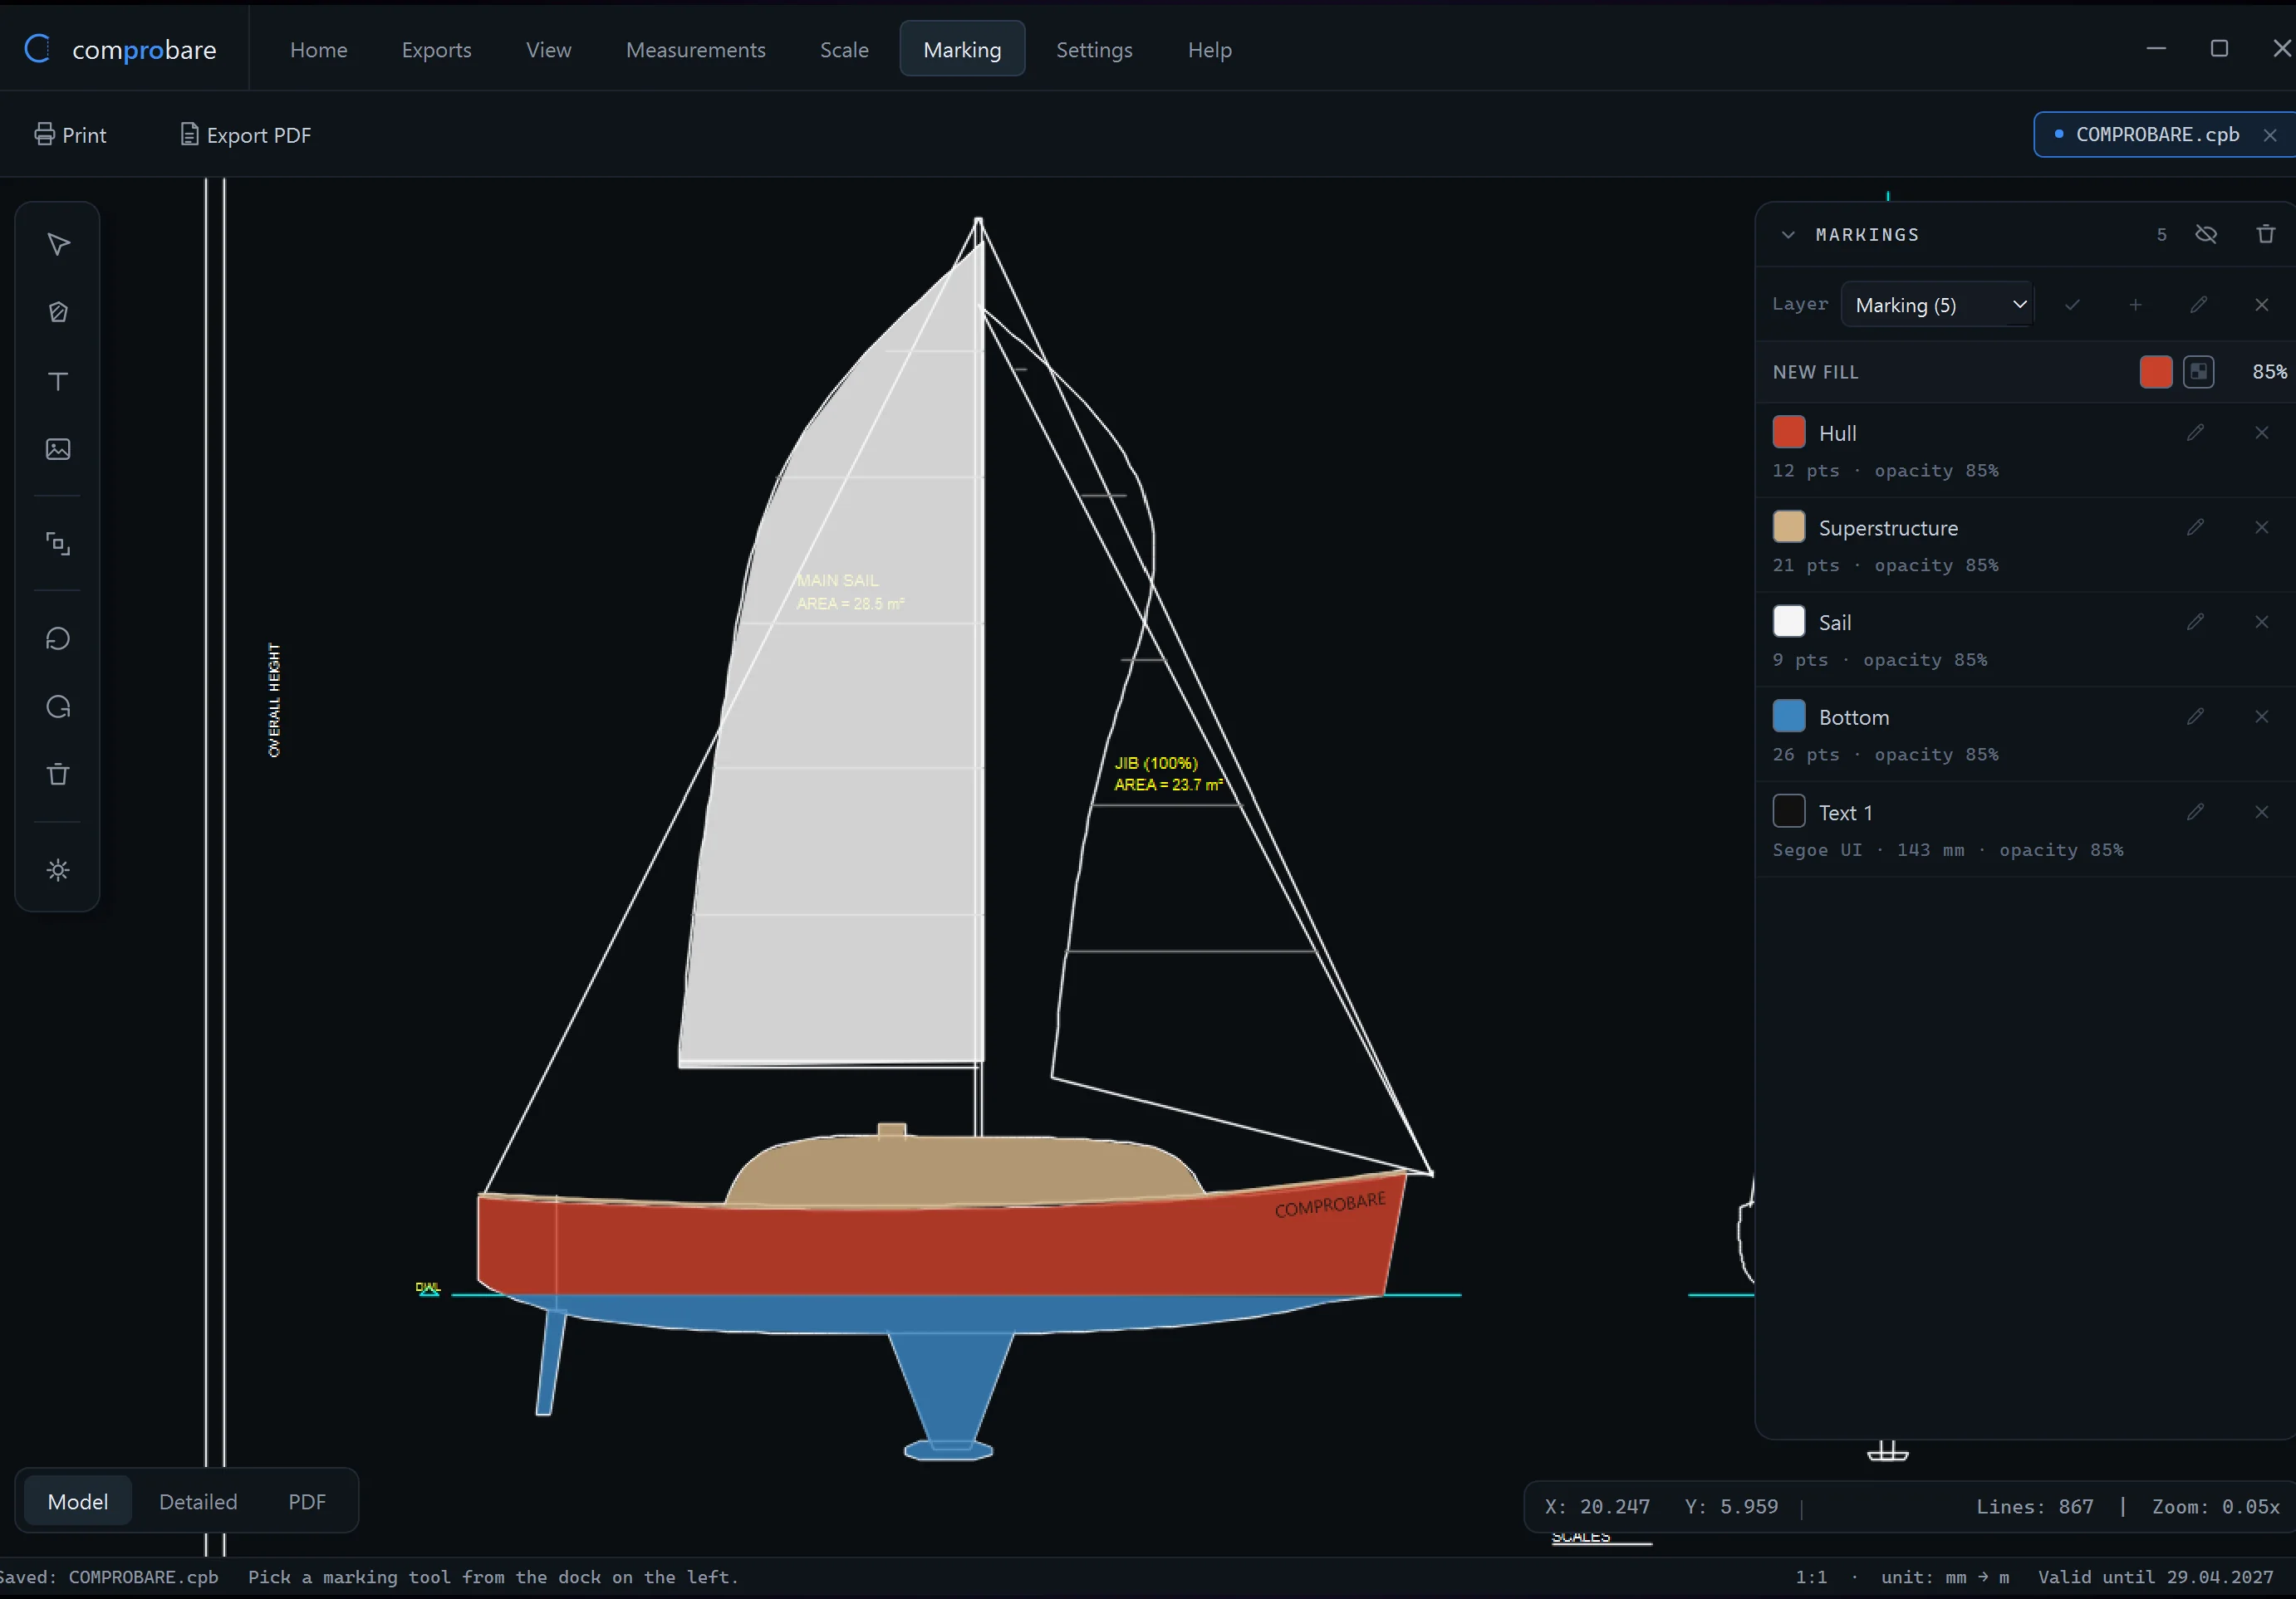Delete the Text 1 marking entry
This screenshot has width=2296, height=1599.
[x=2262, y=811]
